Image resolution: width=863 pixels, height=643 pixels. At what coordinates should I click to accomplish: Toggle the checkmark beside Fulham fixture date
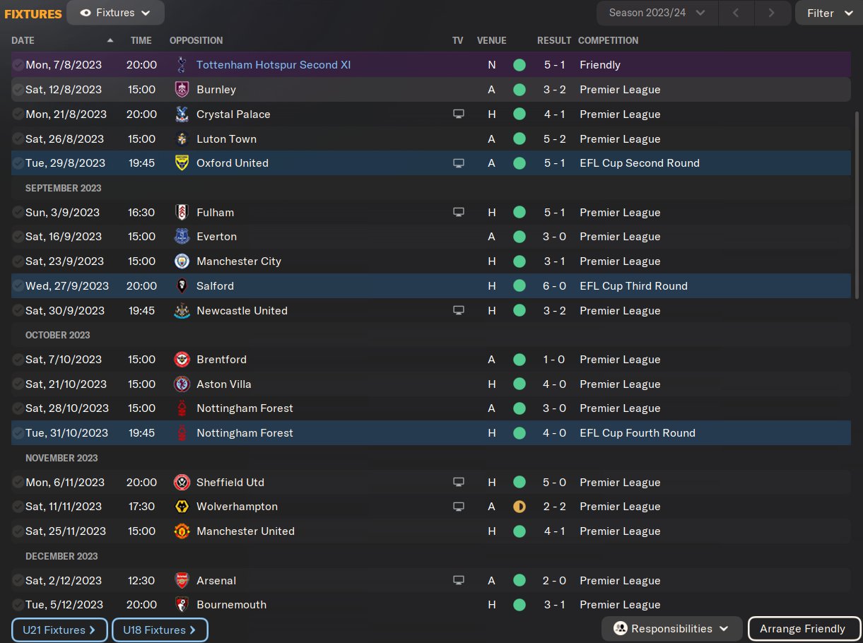click(18, 213)
